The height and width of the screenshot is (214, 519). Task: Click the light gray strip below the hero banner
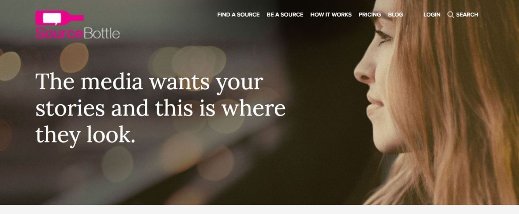(x=259, y=209)
